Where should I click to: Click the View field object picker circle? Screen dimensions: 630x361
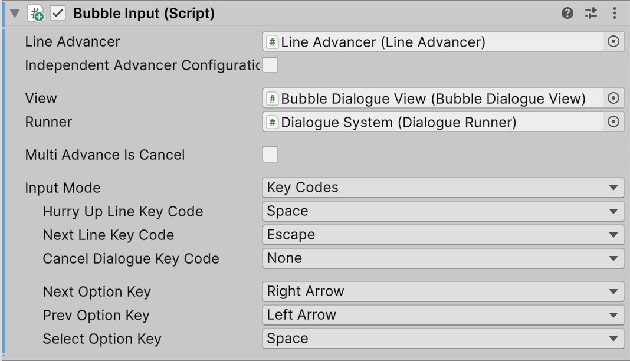[x=613, y=99]
